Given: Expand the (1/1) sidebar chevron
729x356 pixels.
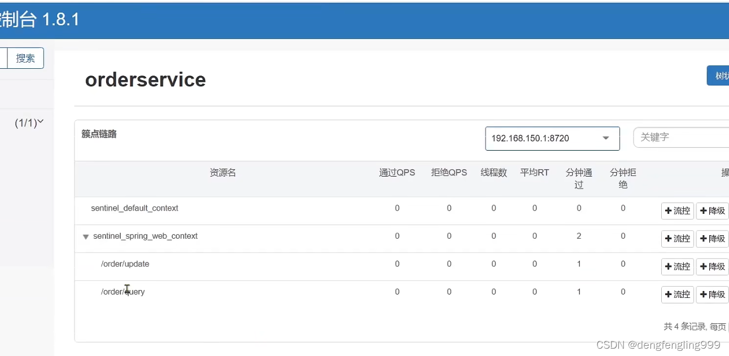Looking at the screenshot, I should click(40, 122).
